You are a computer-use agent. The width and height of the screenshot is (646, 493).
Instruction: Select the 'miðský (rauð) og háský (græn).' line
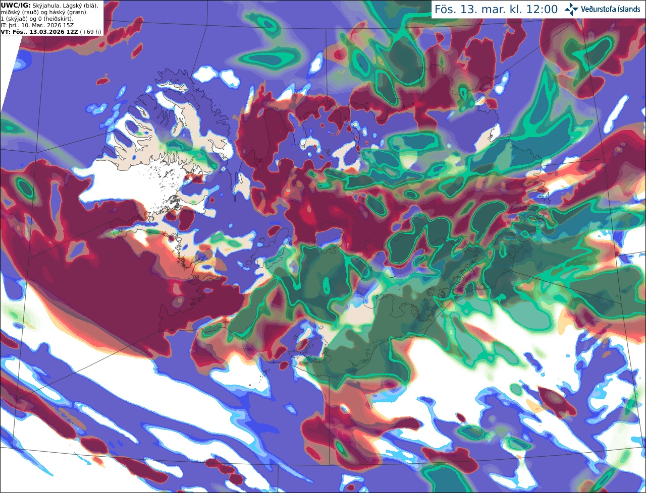pos(44,12)
